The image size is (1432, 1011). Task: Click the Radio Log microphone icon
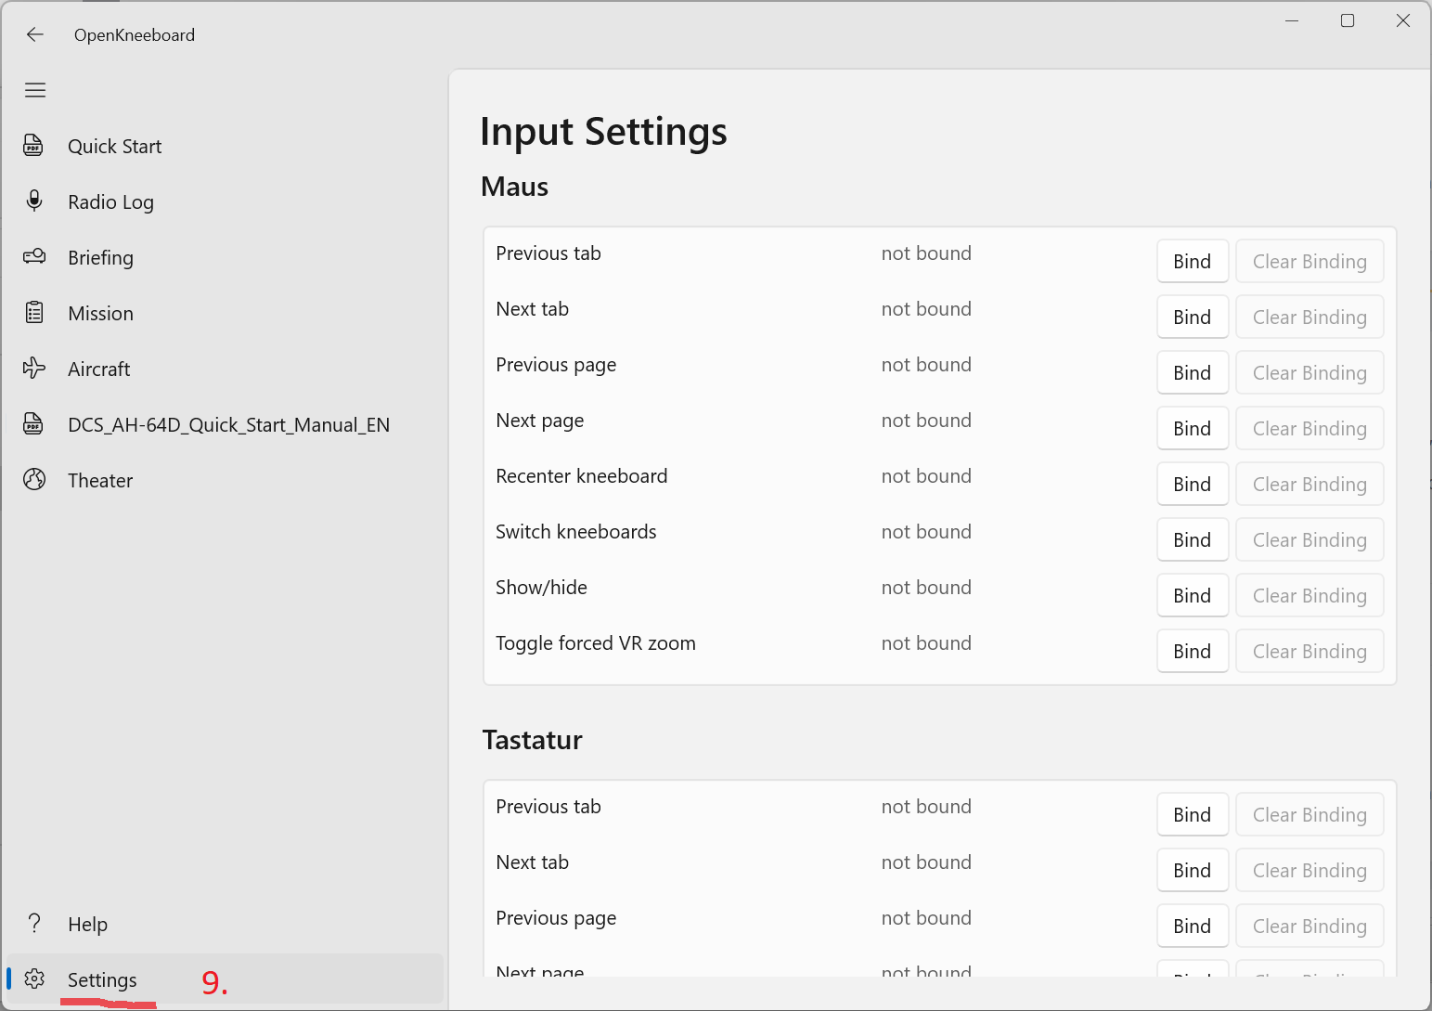[34, 201]
